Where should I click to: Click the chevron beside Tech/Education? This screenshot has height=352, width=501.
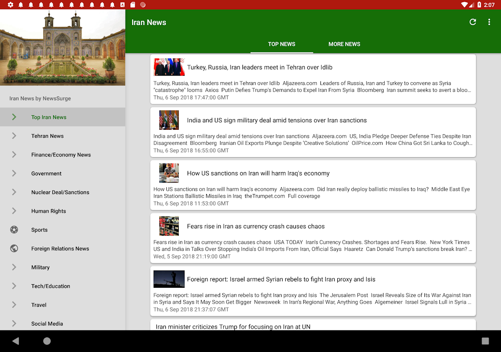coord(14,286)
